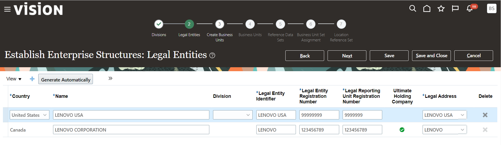501x145 pixels.
Task: Open the search icon
Action: coord(413,8)
